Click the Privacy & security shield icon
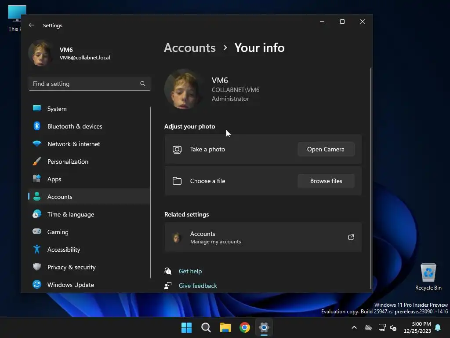The image size is (450, 338). tap(37, 267)
